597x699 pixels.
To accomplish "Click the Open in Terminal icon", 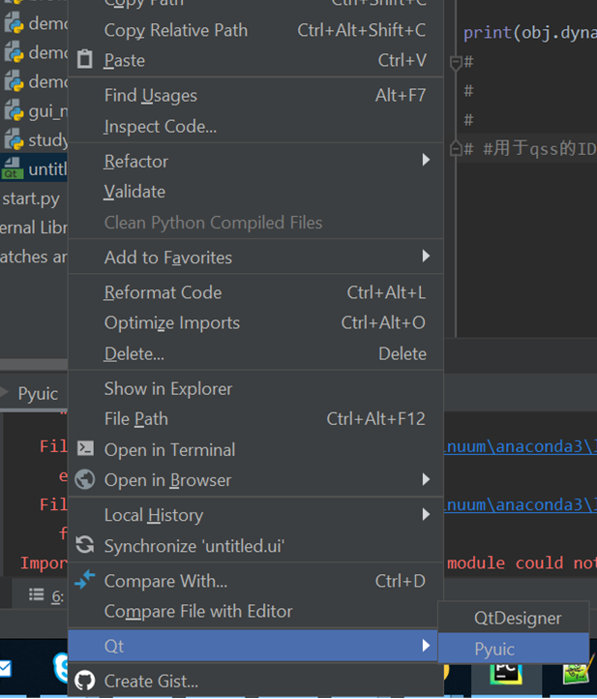I will coord(85,448).
